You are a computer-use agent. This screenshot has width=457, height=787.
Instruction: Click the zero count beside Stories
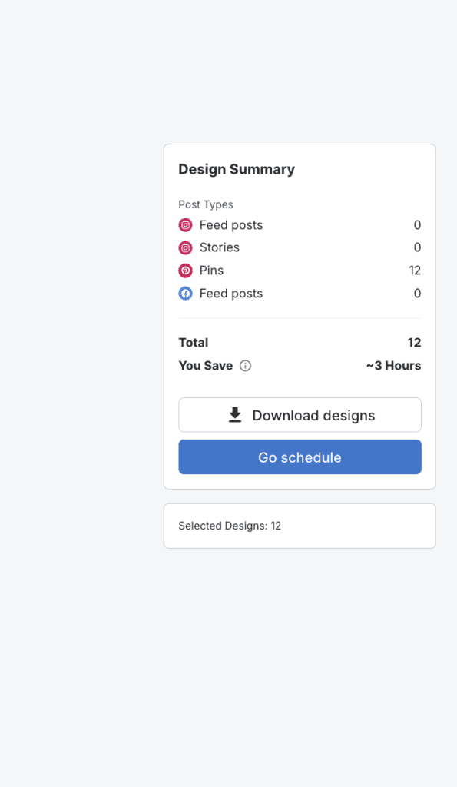pos(417,247)
